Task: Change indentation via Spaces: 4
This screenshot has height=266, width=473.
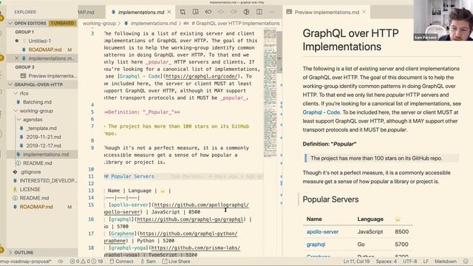Action: [386, 262]
